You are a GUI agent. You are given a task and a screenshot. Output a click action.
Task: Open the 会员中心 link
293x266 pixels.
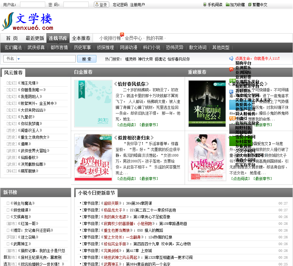(x=134, y=38)
